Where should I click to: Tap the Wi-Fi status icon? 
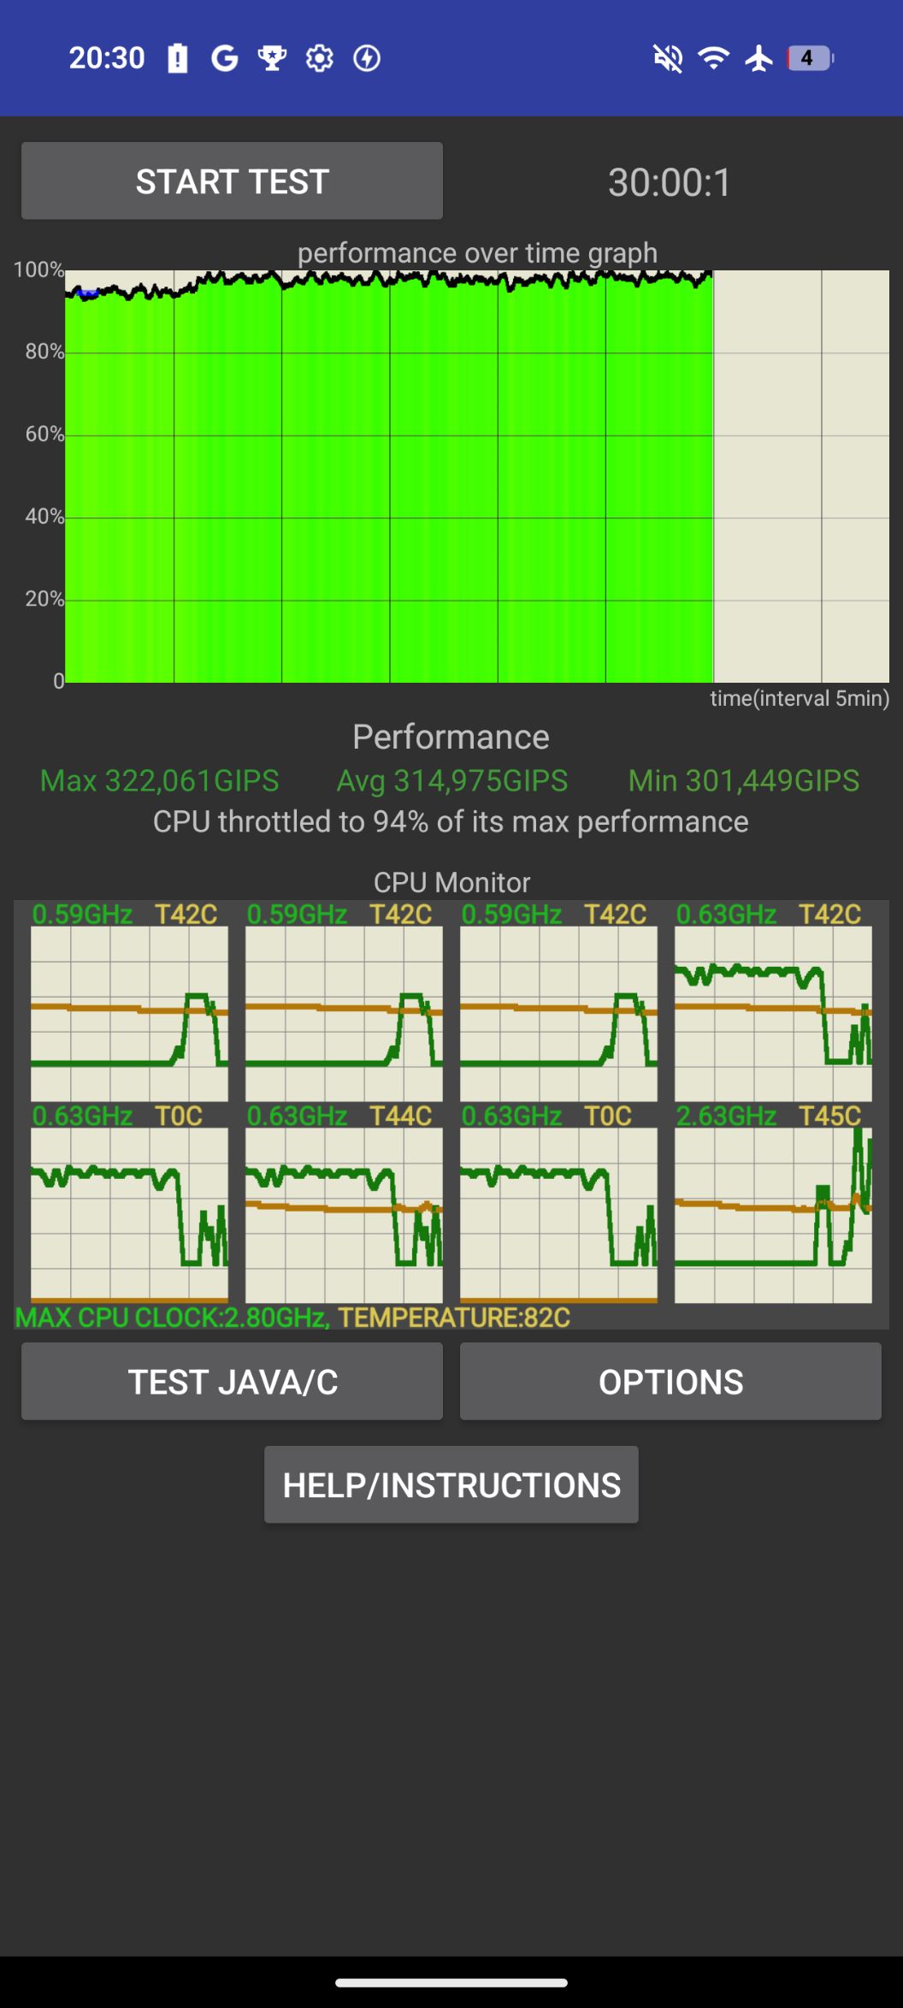click(x=713, y=58)
